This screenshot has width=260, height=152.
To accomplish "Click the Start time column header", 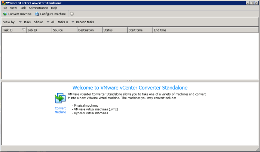I will click(x=139, y=30).
